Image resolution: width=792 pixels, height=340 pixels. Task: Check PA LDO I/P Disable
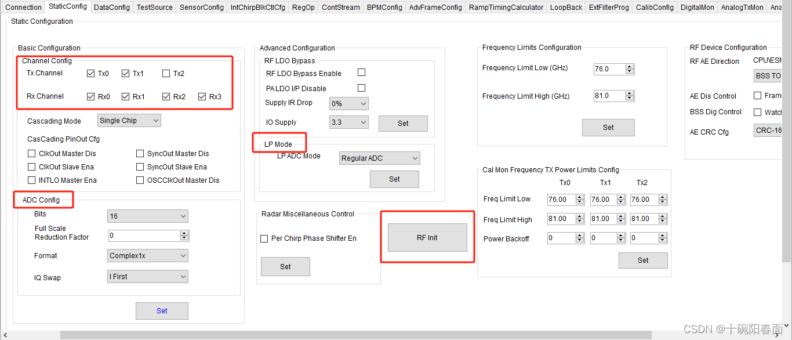[362, 88]
